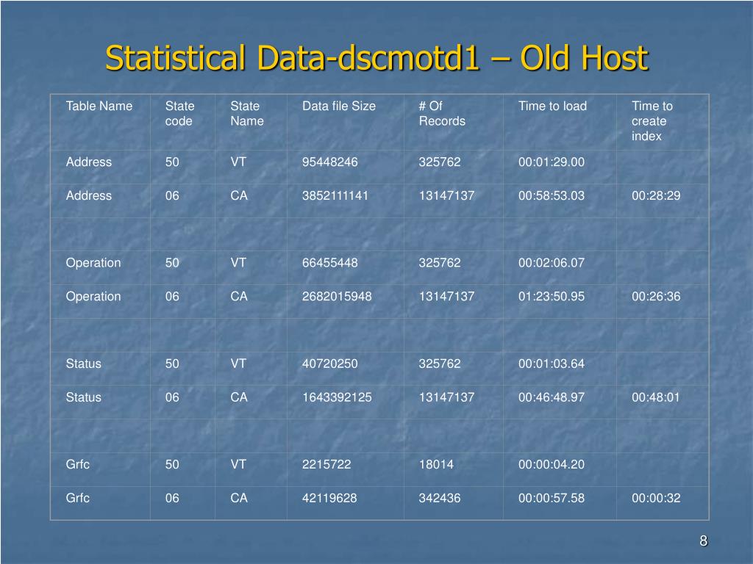Viewport: 753px width, 564px height.
Task: Select record count 18014
Action: 436,464
